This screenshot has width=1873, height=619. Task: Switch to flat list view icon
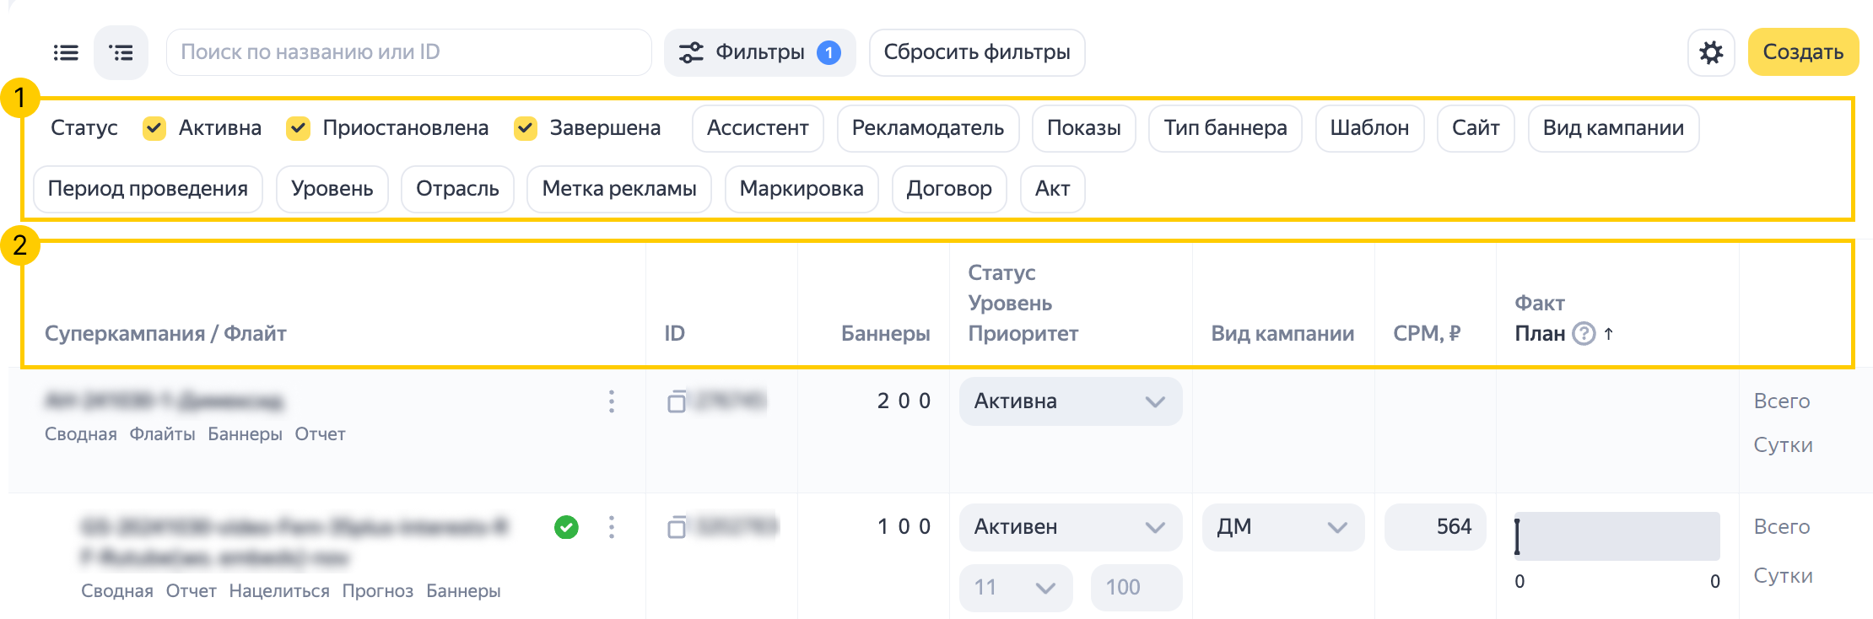pyautogui.click(x=66, y=53)
